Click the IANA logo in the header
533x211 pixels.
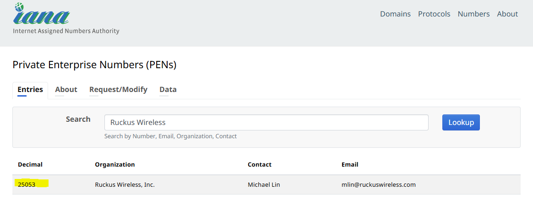click(42, 16)
